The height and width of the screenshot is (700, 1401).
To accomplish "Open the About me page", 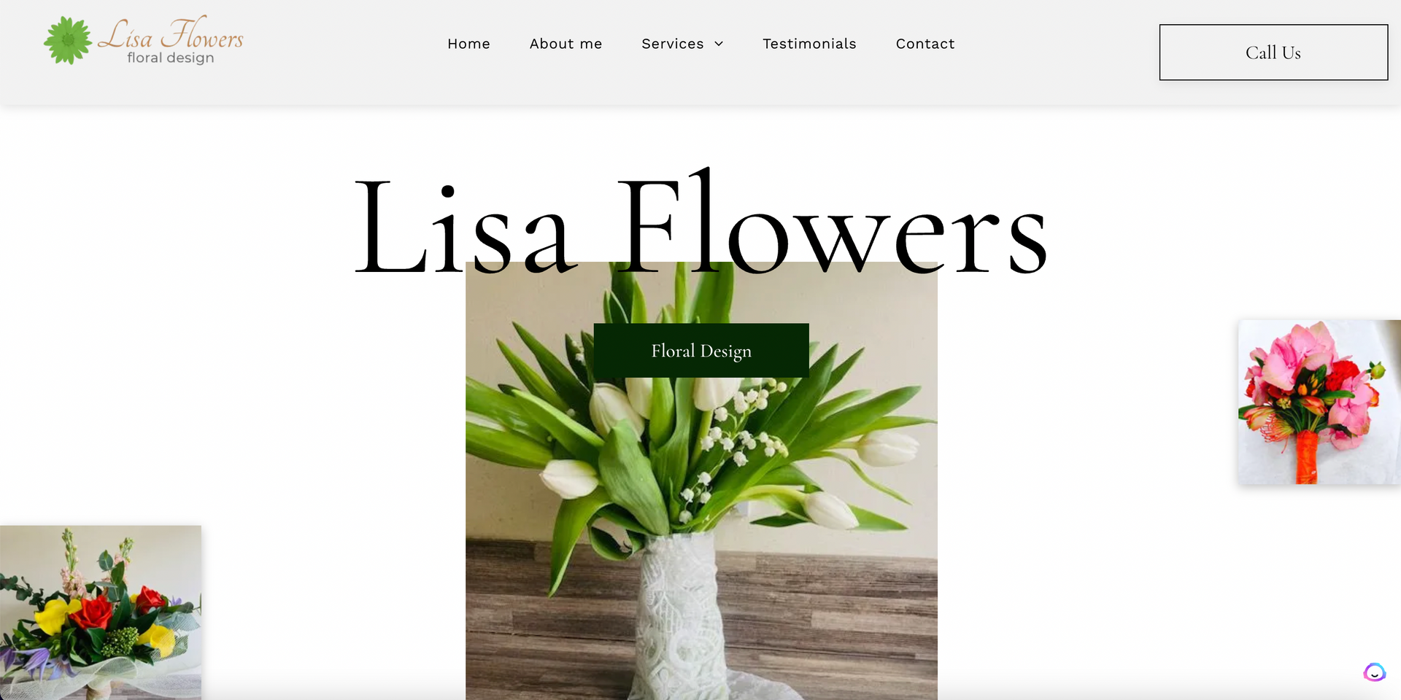I will (x=566, y=44).
